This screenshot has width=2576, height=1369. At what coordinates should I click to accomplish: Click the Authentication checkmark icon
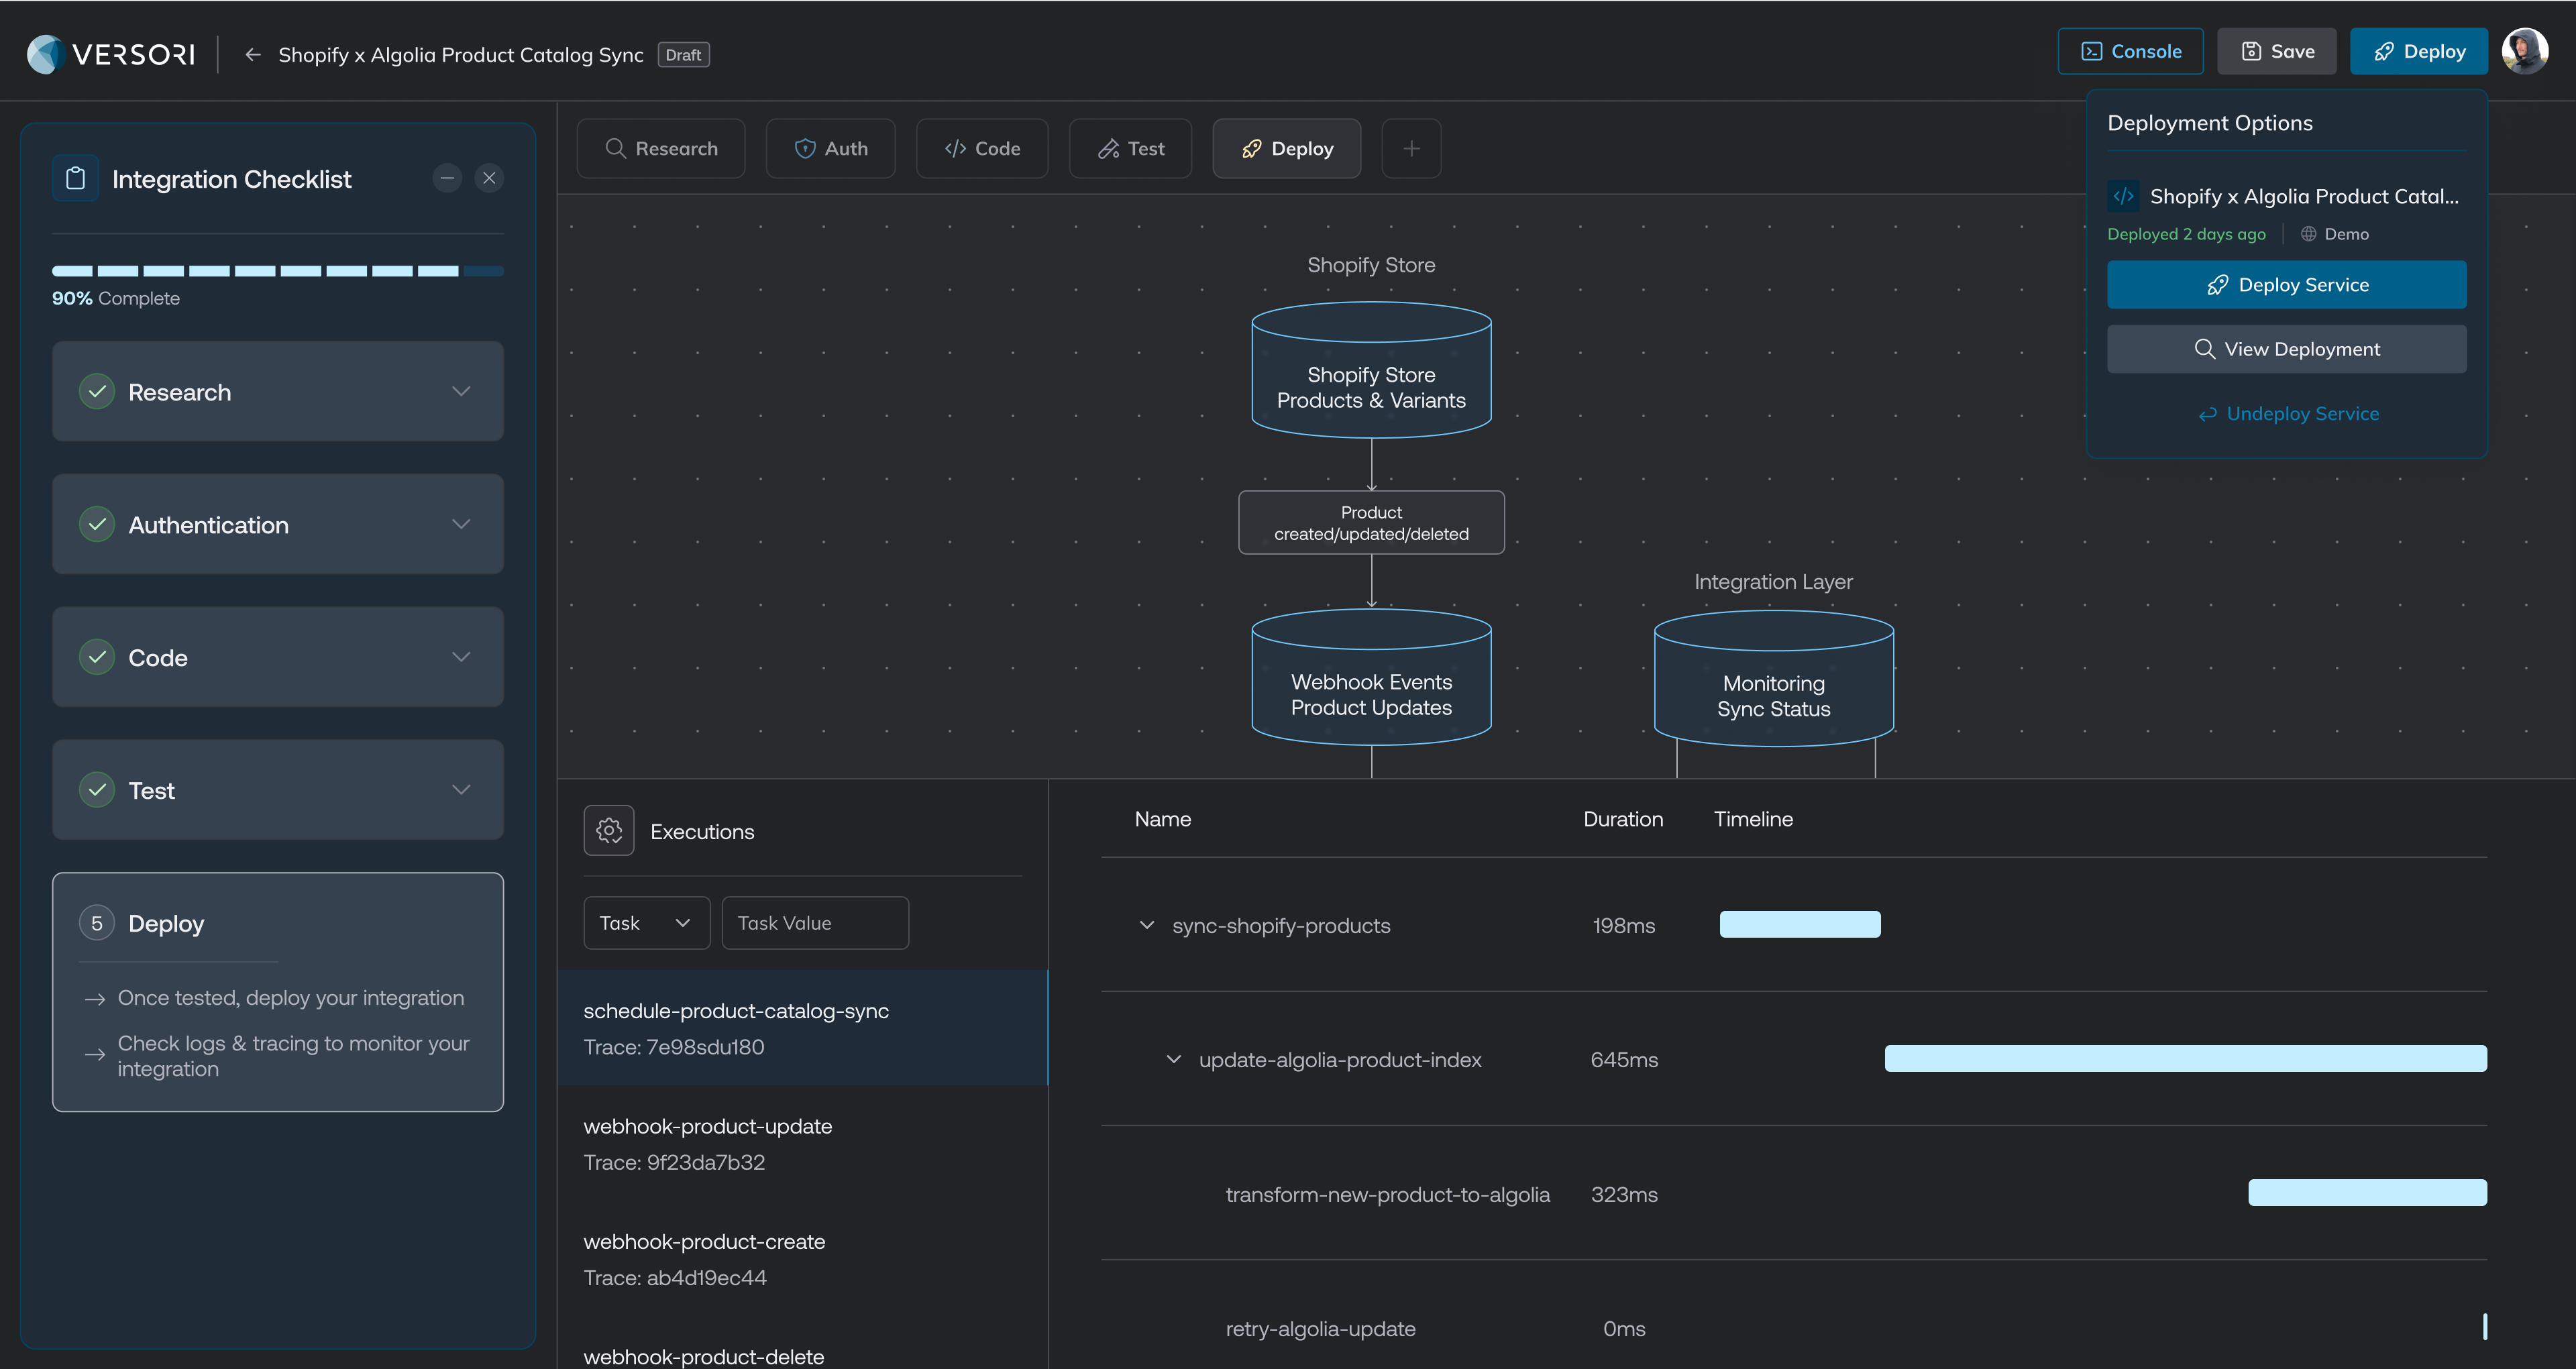click(x=97, y=525)
